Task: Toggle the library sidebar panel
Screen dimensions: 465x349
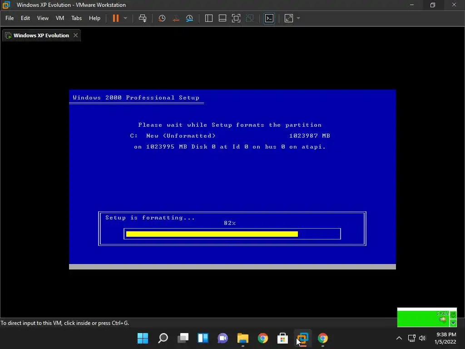Action: [209, 18]
